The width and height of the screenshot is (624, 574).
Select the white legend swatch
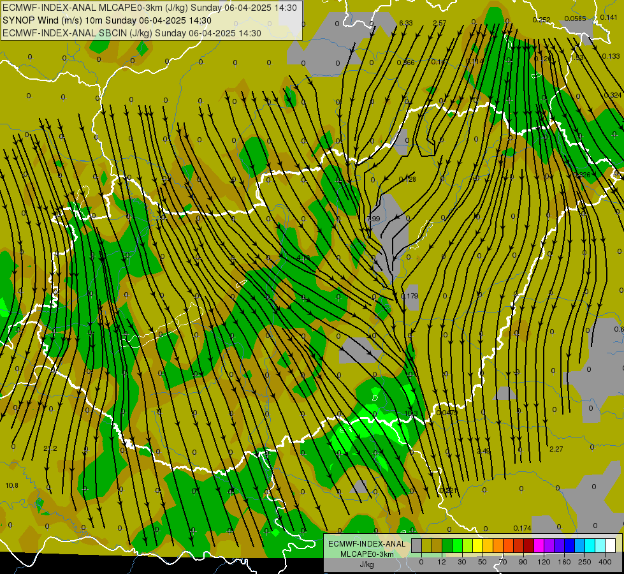[611, 546]
